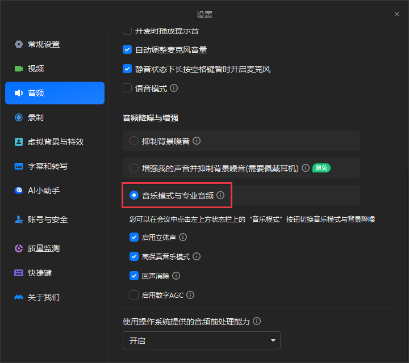Image resolution: width=409 pixels, height=363 pixels.
Task: Click the record circle icon for 录制
Action: tap(19, 117)
